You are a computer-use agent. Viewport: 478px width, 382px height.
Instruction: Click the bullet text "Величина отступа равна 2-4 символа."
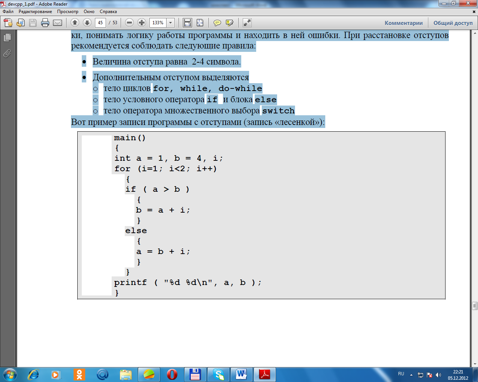coord(167,62)
